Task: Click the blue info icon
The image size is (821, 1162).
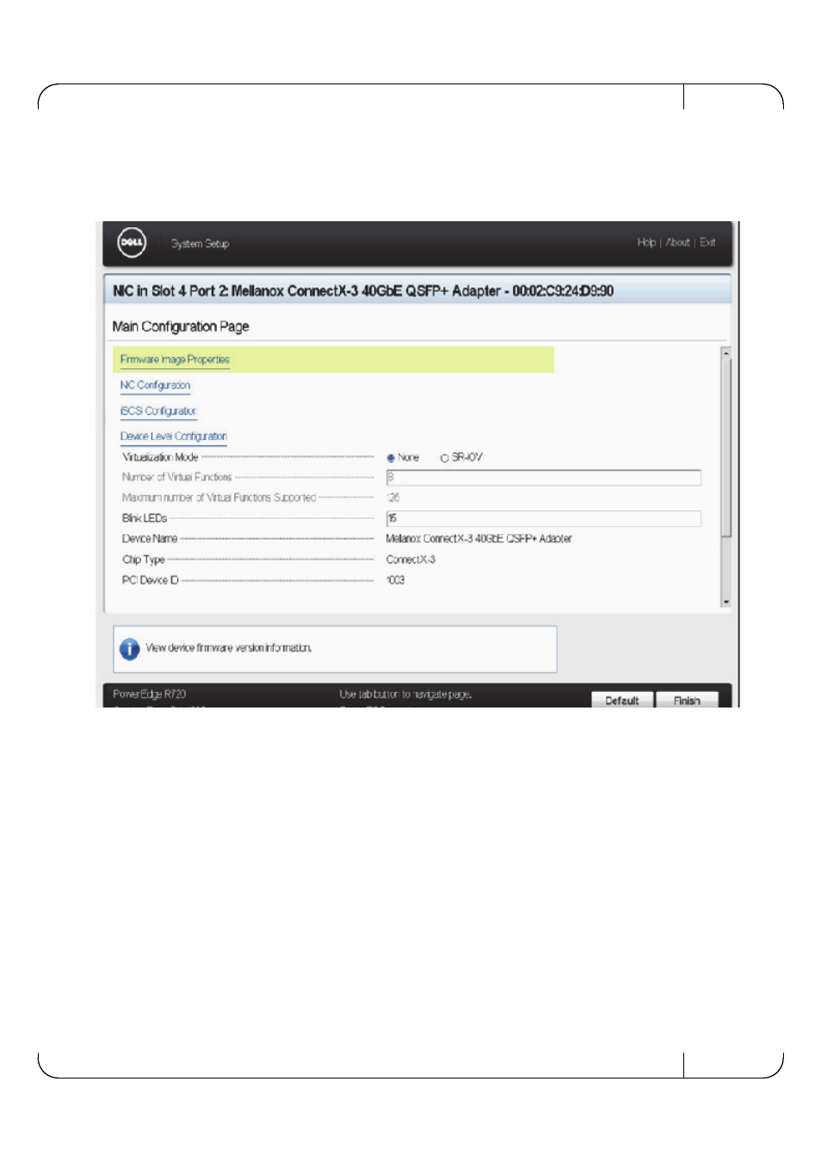Action: (x=130, y=649)
